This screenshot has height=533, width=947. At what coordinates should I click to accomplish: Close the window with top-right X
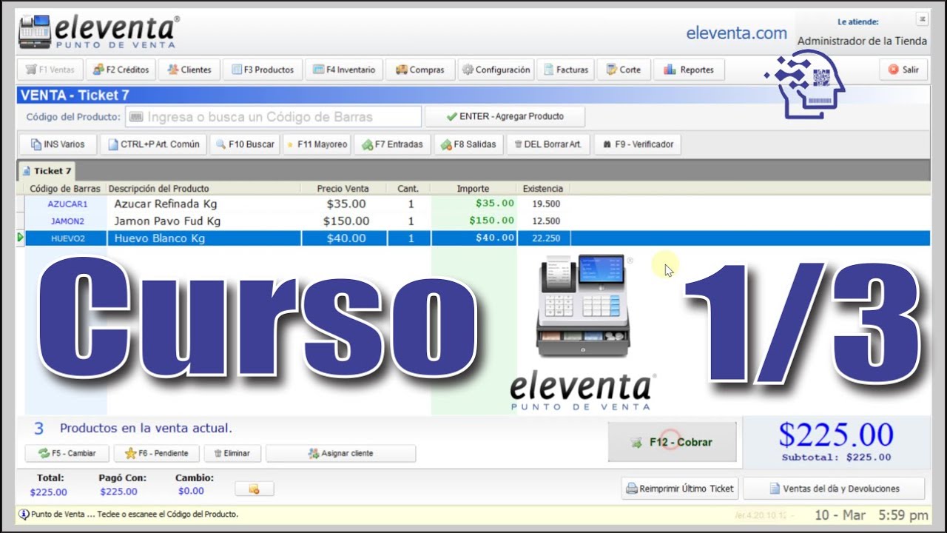click(x=922, y=19)
